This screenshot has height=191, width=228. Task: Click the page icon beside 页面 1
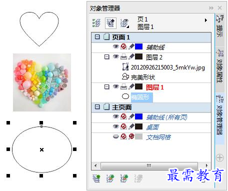pyautogui.click(x=106, y=37)
